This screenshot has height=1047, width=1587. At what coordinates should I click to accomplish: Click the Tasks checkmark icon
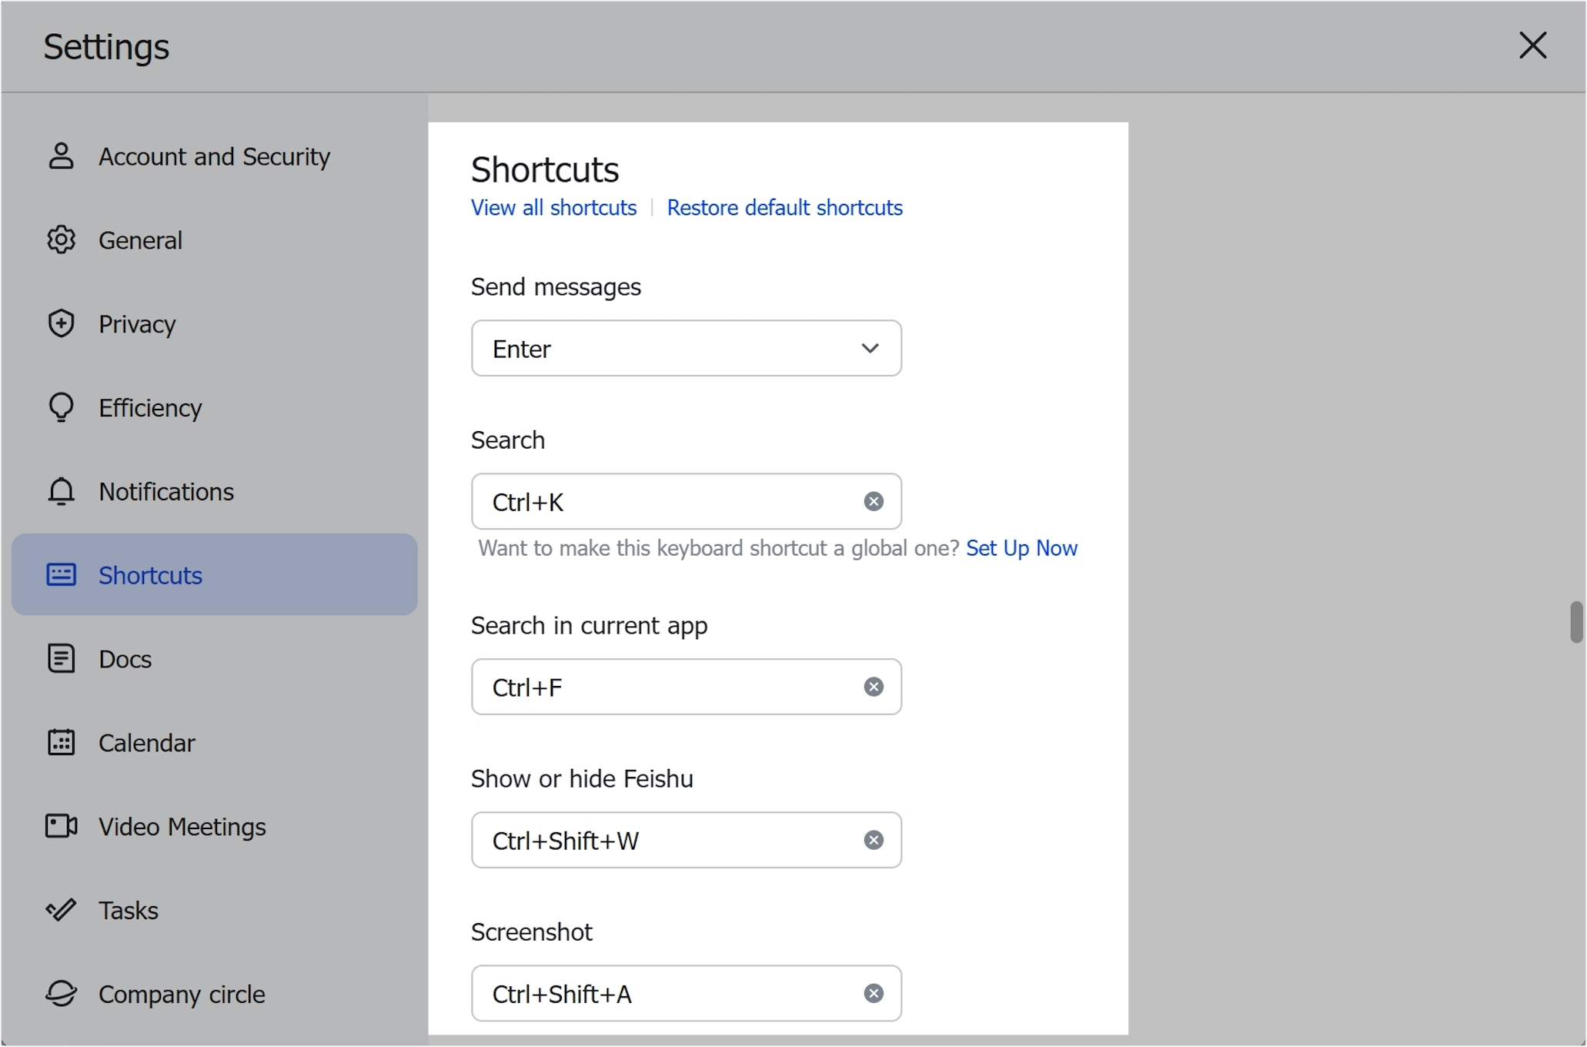point(61,910)
